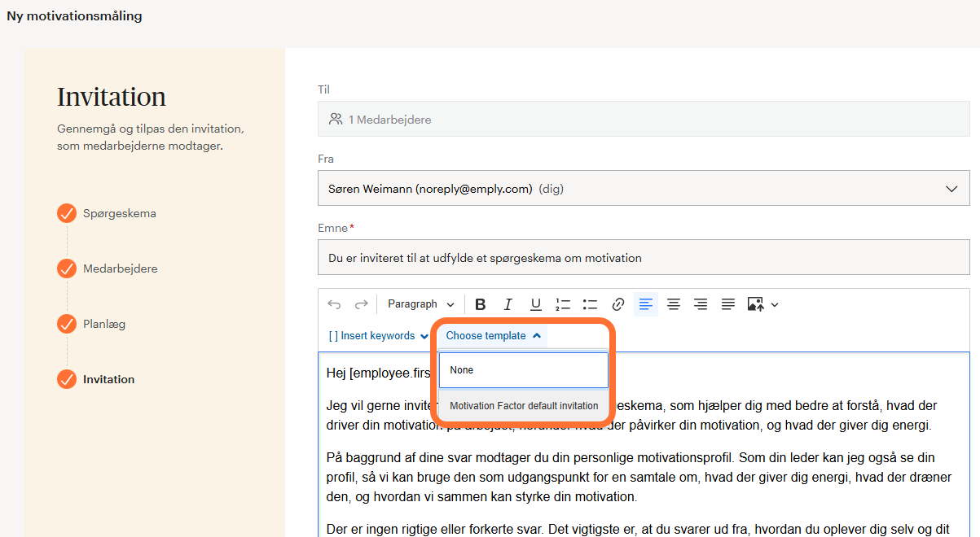This screenshot has height=537, width=980.
Task: Toggle italic formatting
Action: click(508, 304)
